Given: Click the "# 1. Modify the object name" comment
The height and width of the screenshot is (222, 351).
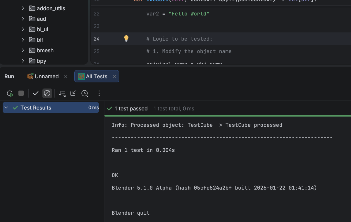Looking at the screenshot, I should point(189,51).
